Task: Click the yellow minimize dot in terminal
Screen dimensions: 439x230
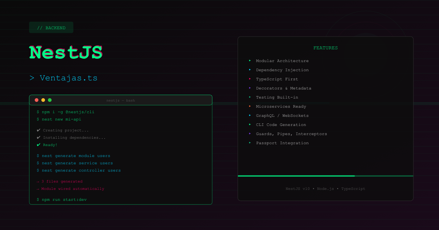Action: point(43,100)
